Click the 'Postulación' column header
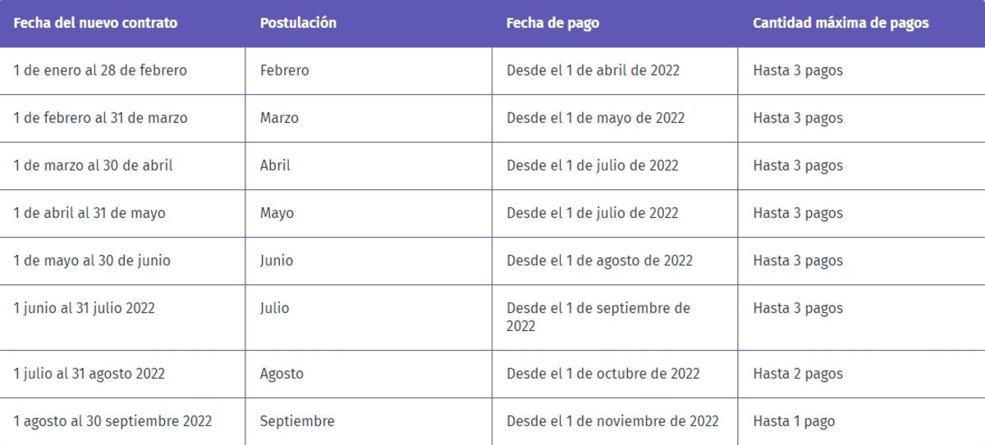Screen dimensions: 985x445 298,23
